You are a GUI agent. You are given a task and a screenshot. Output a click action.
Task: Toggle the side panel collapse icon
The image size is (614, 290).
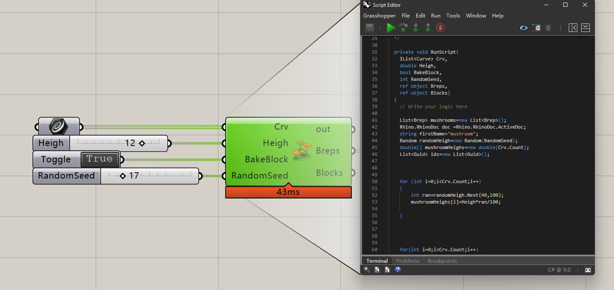573,28
